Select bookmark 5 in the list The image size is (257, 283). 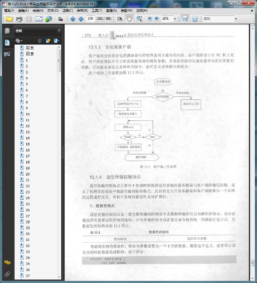tap(27, 84)
